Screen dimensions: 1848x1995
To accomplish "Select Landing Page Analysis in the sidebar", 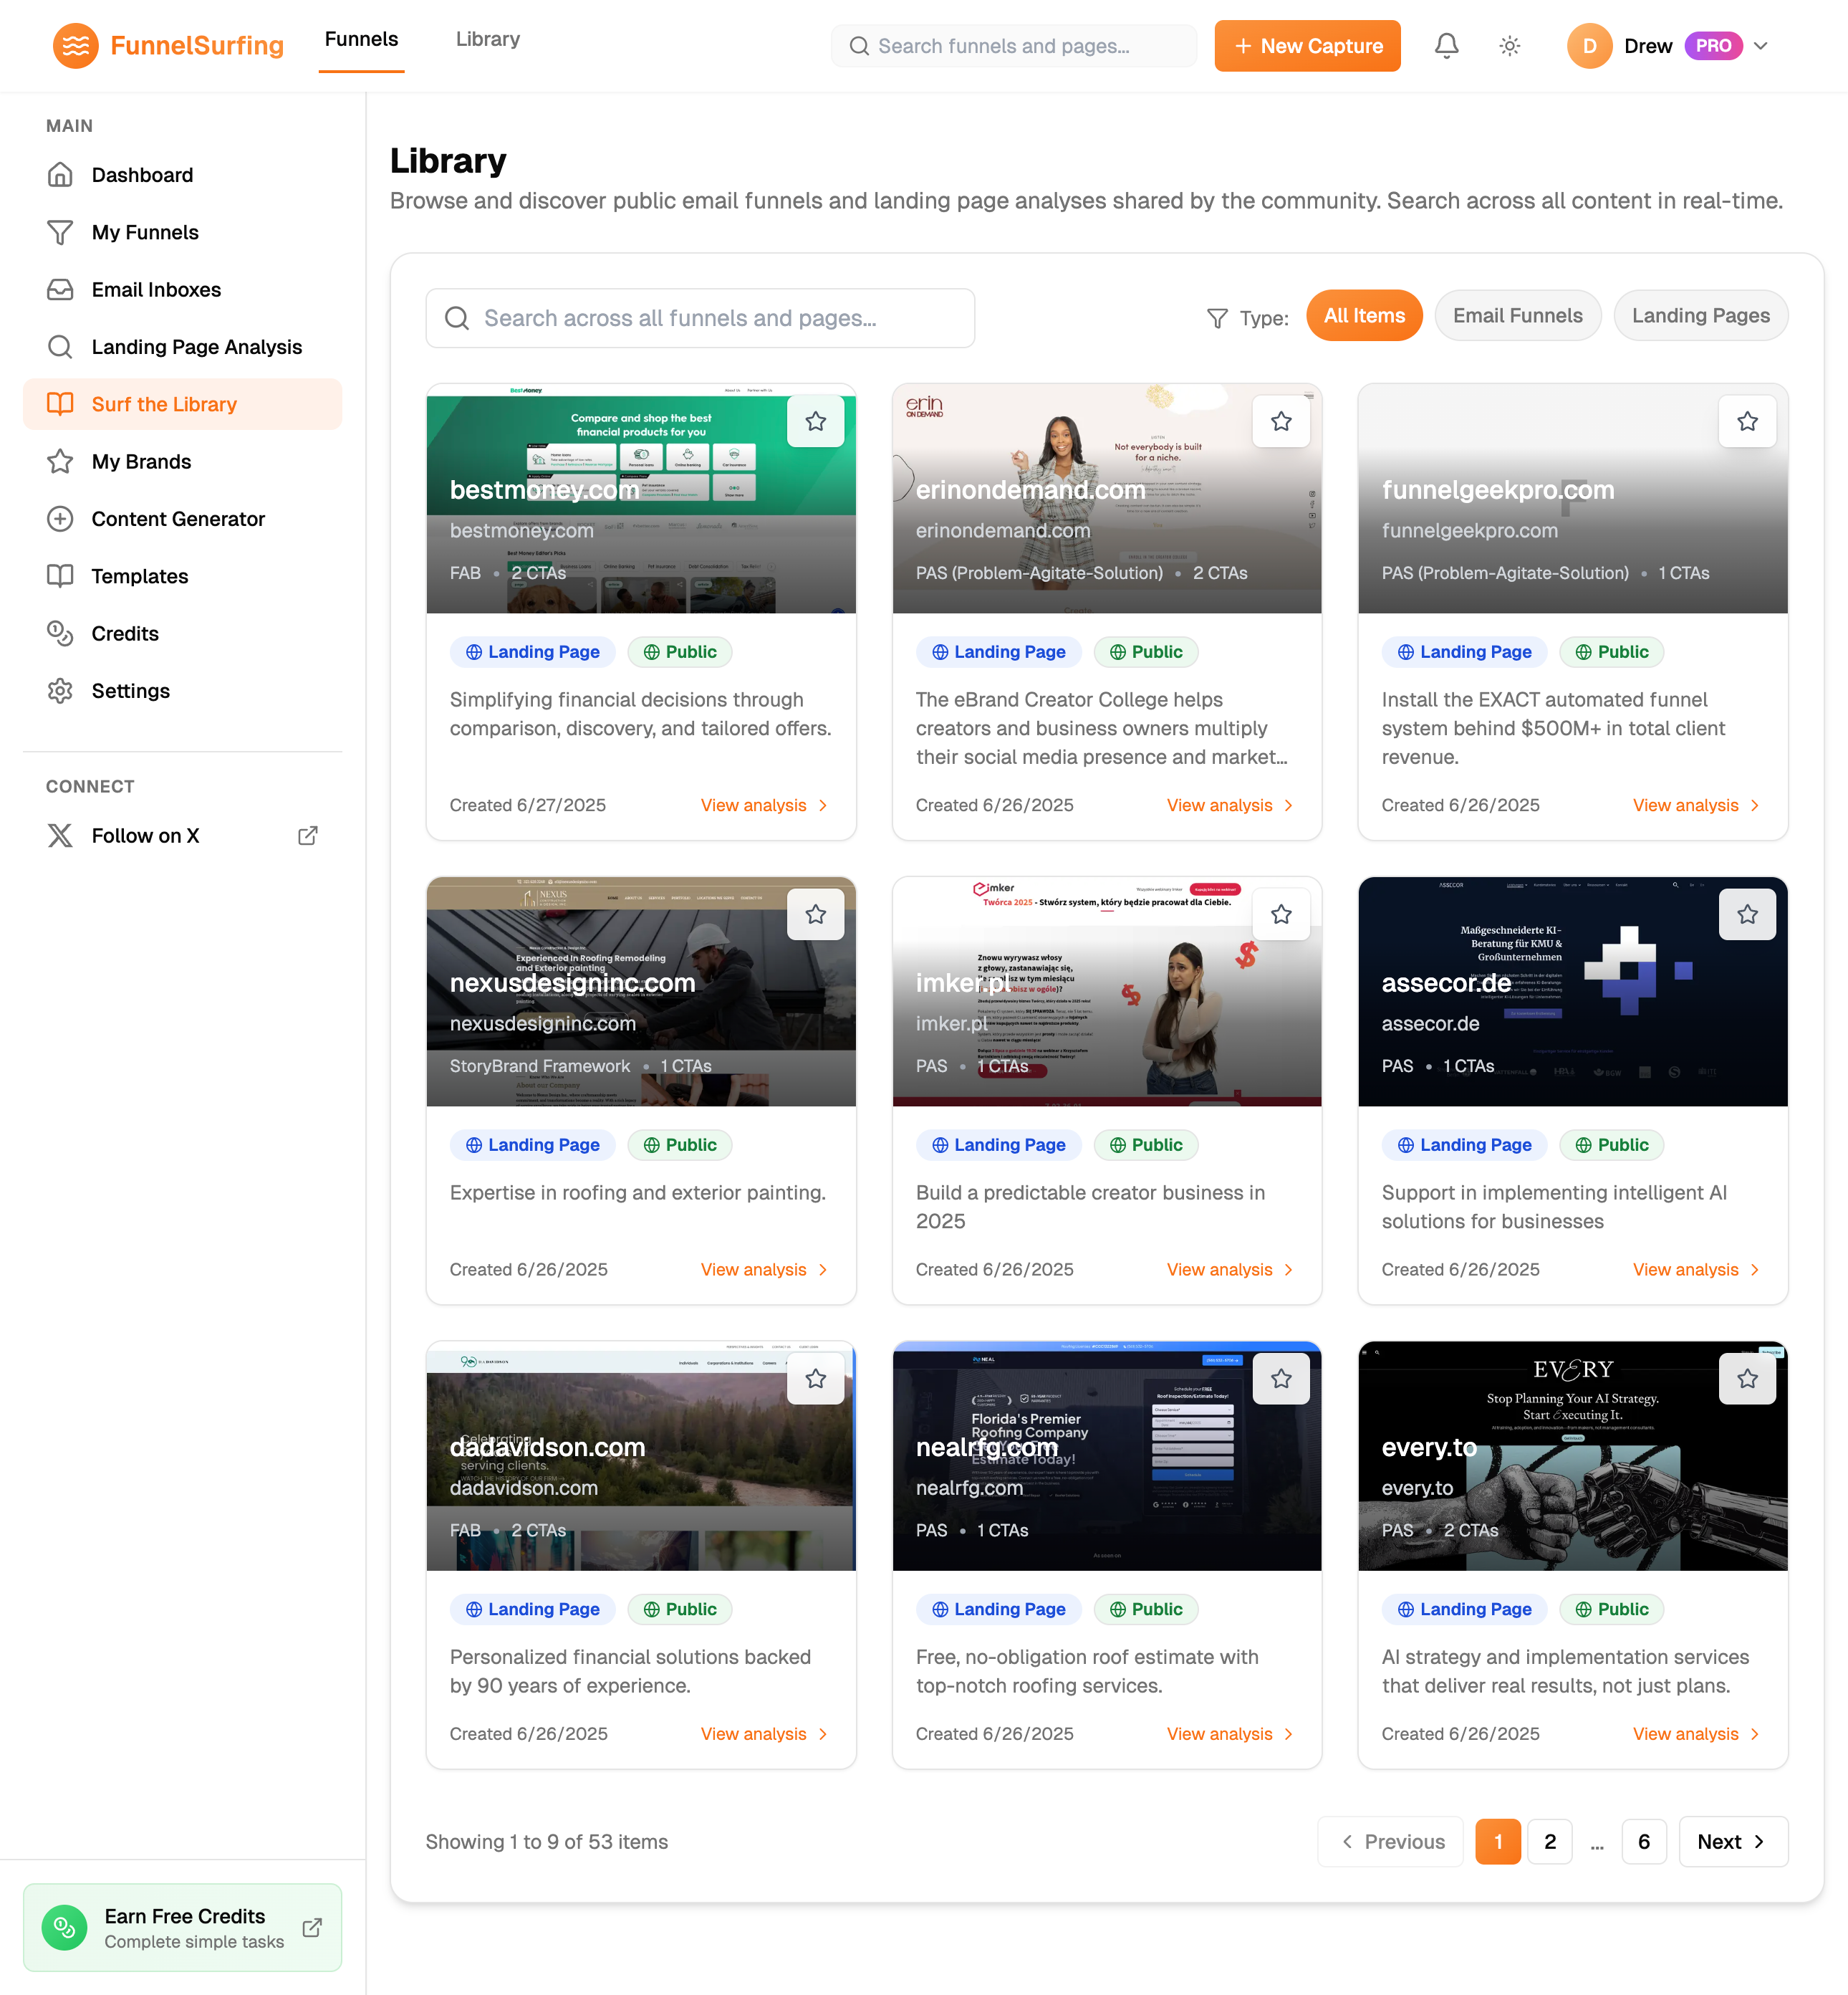I will [197, 346].
